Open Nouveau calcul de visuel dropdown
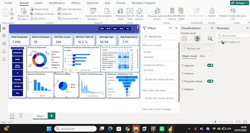Image resolution: width=250 pixels, height=133 pixels. (157, 14)
